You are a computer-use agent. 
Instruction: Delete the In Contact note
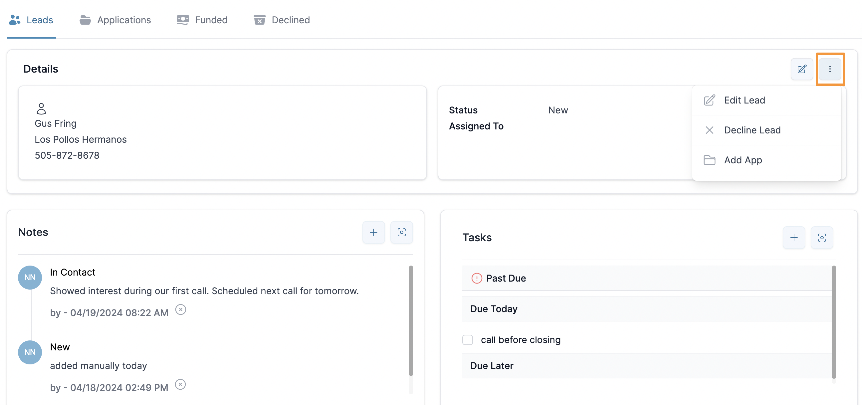click(181, 310)
